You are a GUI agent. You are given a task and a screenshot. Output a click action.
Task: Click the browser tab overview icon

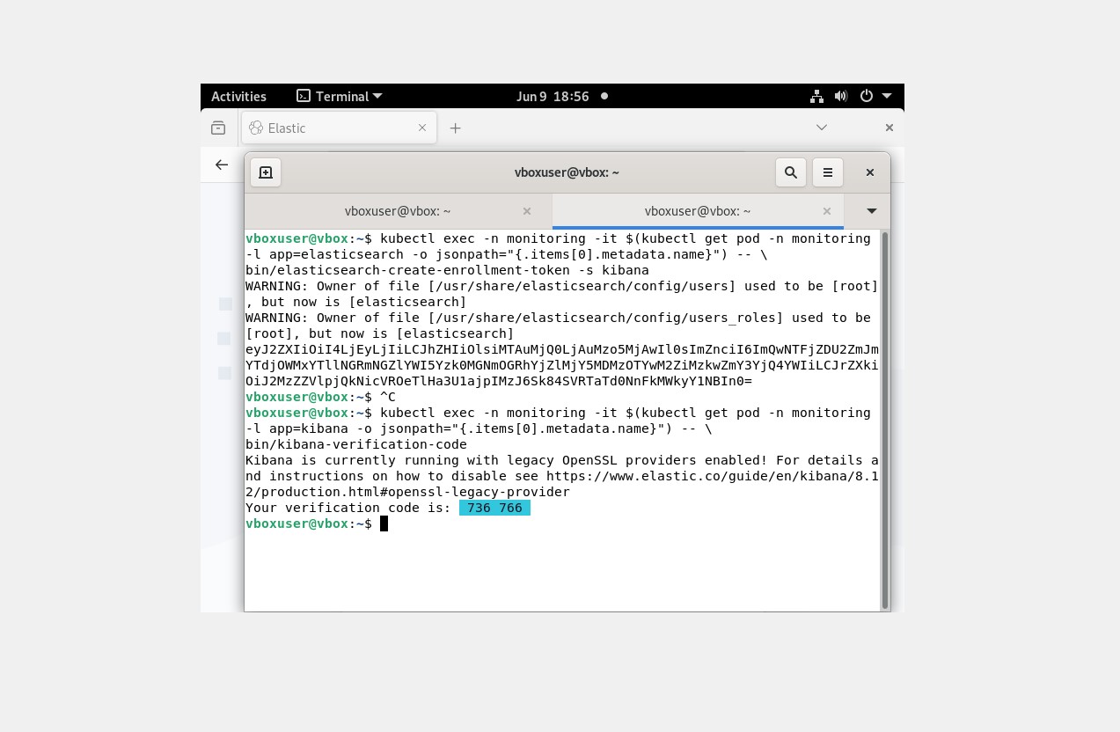218,128
